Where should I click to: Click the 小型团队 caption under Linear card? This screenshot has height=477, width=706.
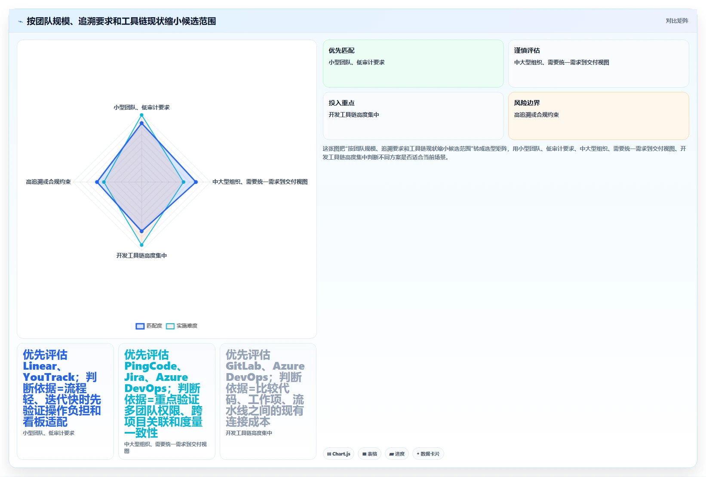point(49,433)
